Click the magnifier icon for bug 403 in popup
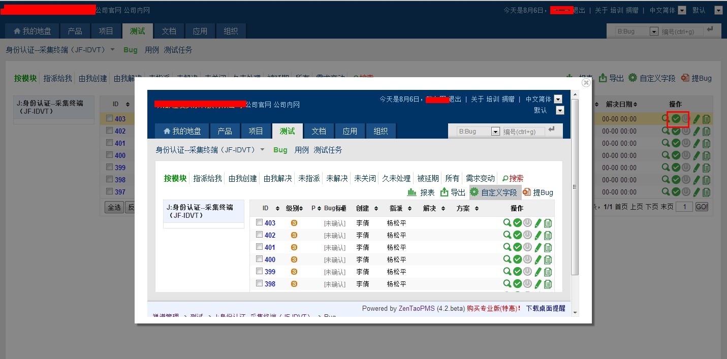 pos(507,223)
